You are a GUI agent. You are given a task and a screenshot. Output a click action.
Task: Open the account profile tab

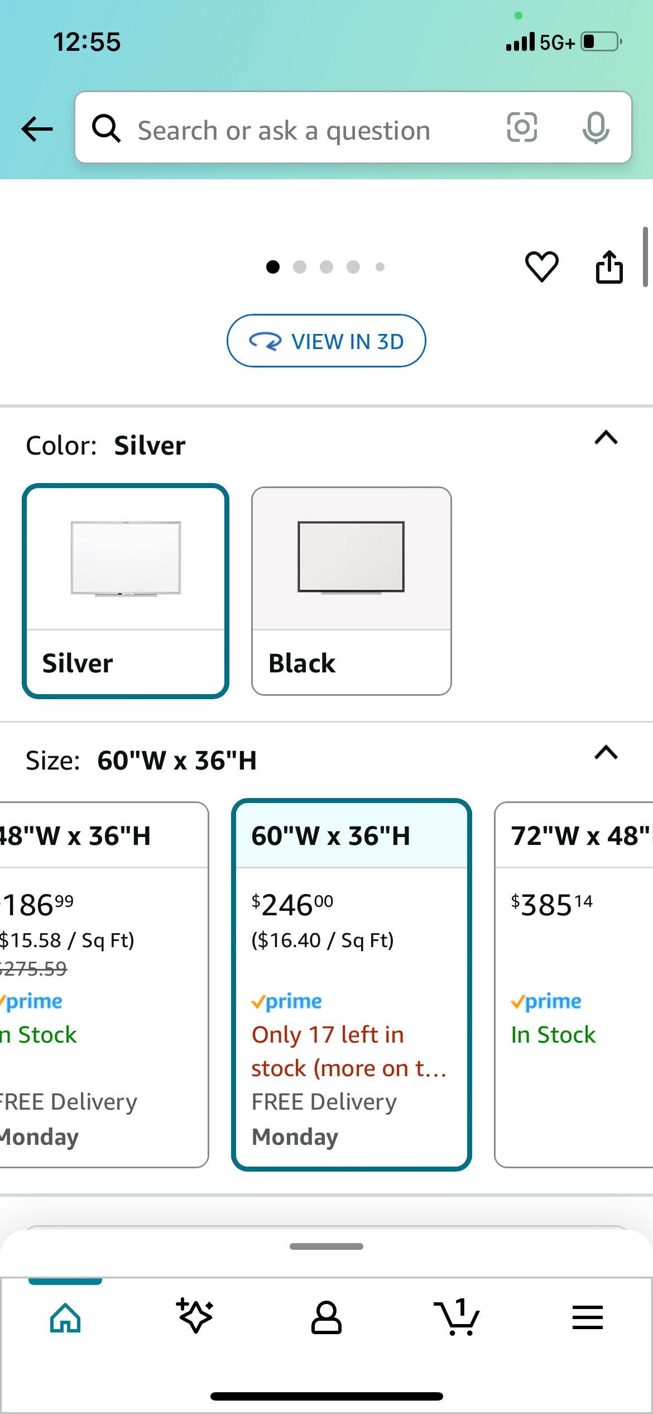point(326,1317)
